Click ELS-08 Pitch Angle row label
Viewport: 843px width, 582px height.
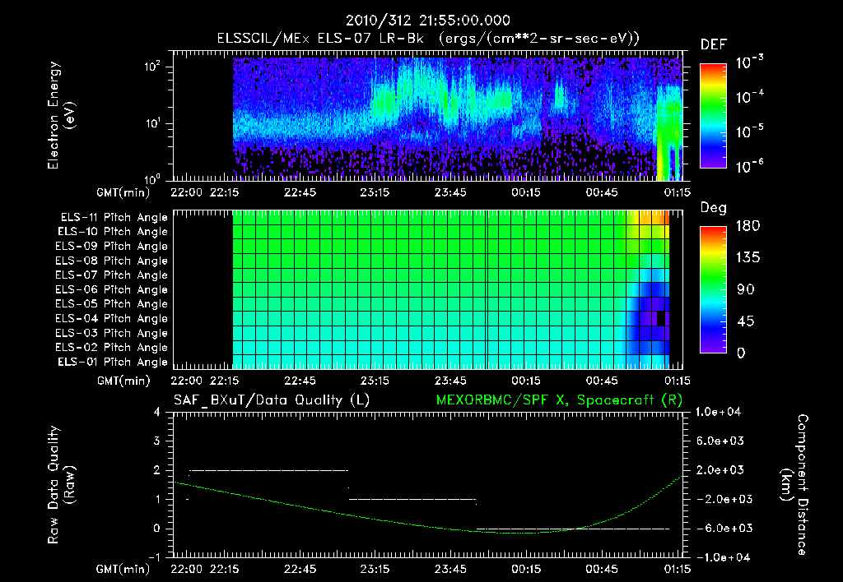(x=112, y=261)
